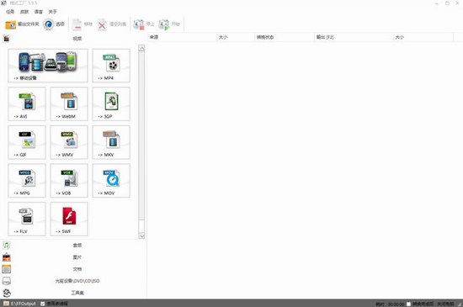This screenshot has width=463, height=307.
Task: Click the stop (停止) conversion icon
Action: coord(139,24)
